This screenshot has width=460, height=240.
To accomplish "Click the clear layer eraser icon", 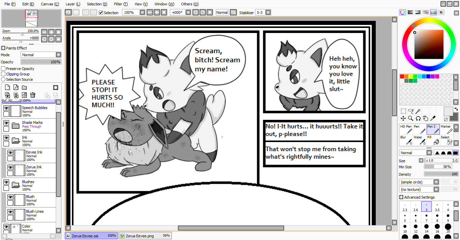I will [24, 95].
